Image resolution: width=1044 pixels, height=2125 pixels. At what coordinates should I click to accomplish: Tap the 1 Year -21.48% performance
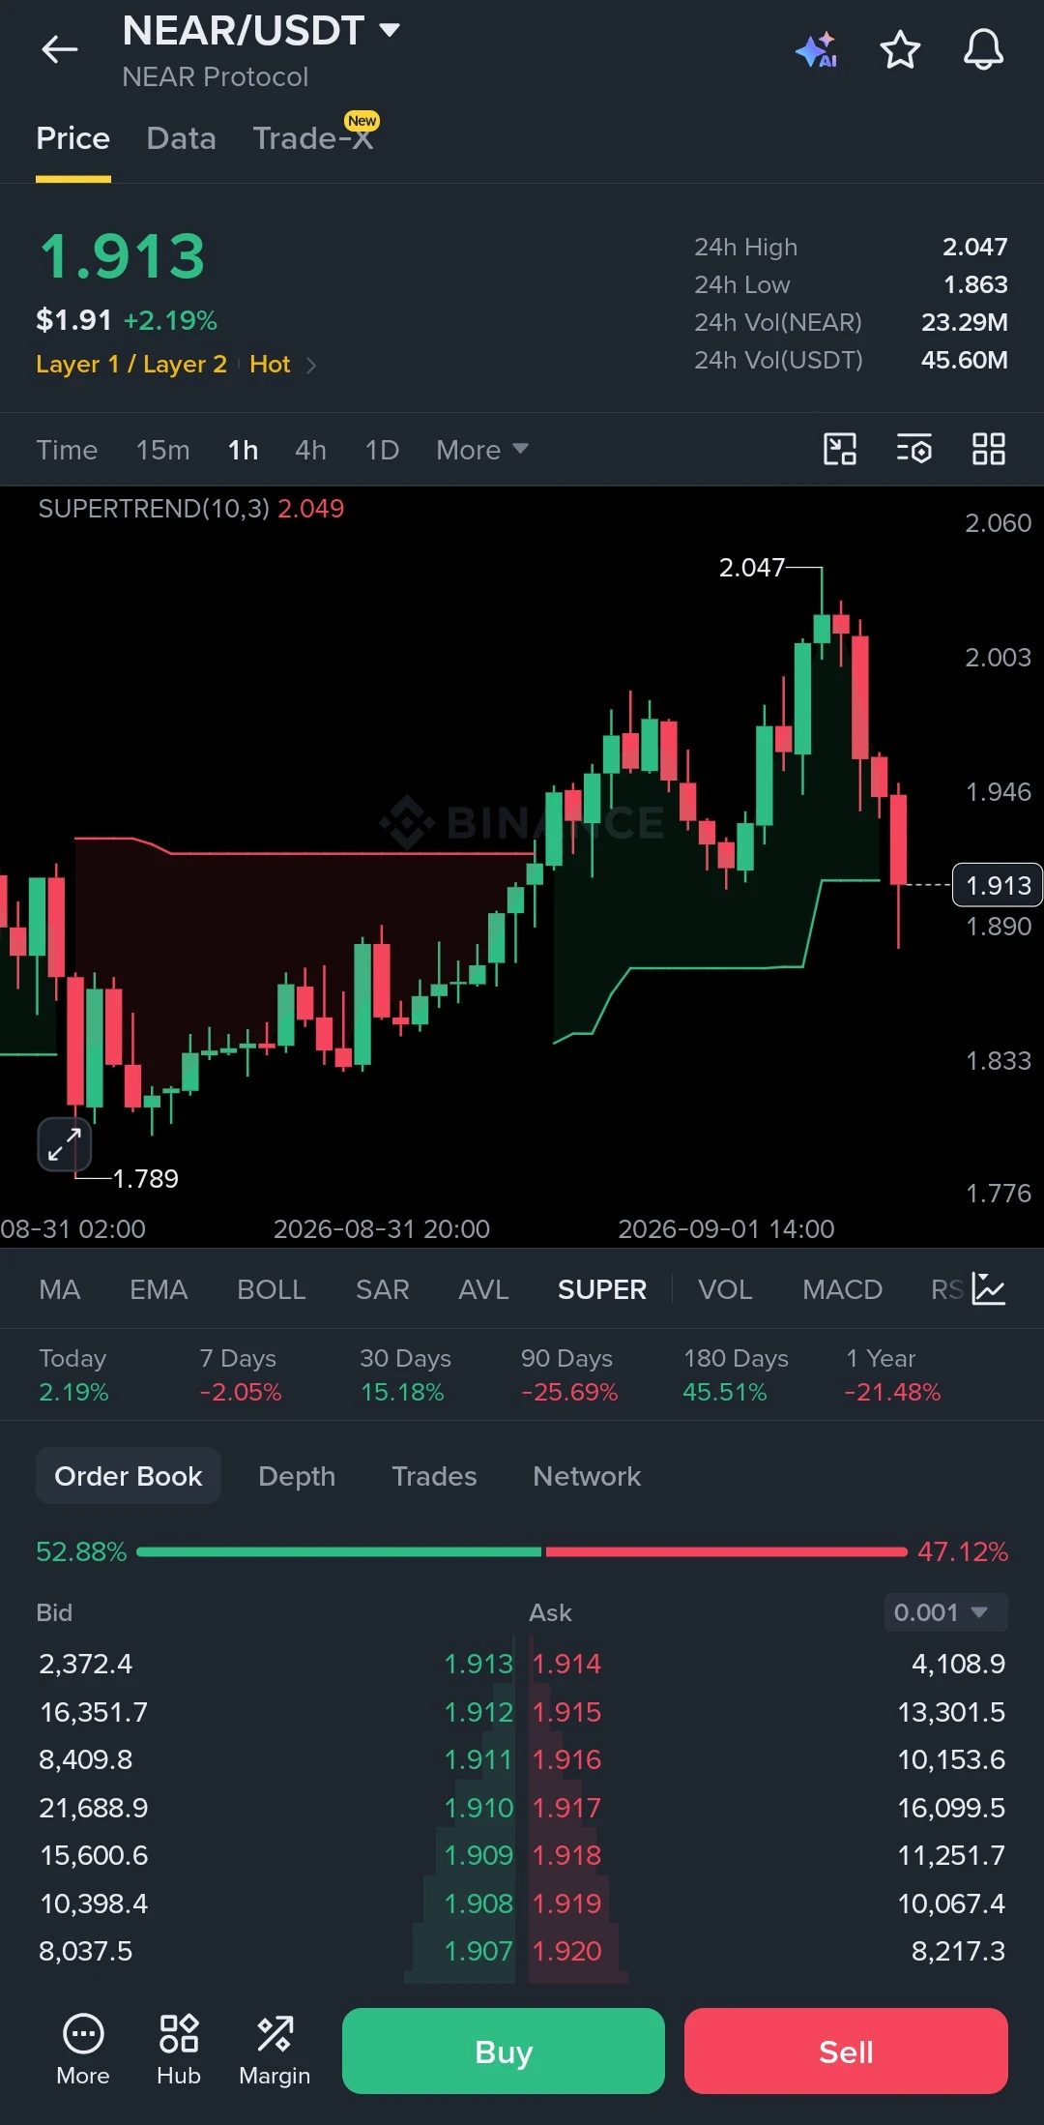892,1374
